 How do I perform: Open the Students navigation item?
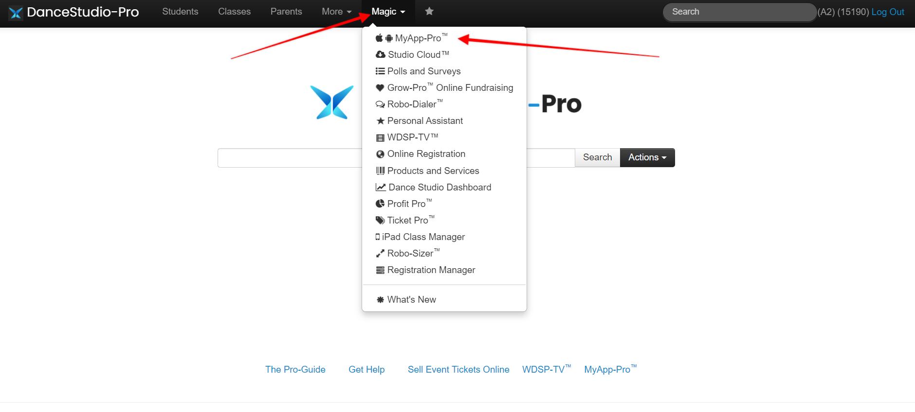point(180,12)
